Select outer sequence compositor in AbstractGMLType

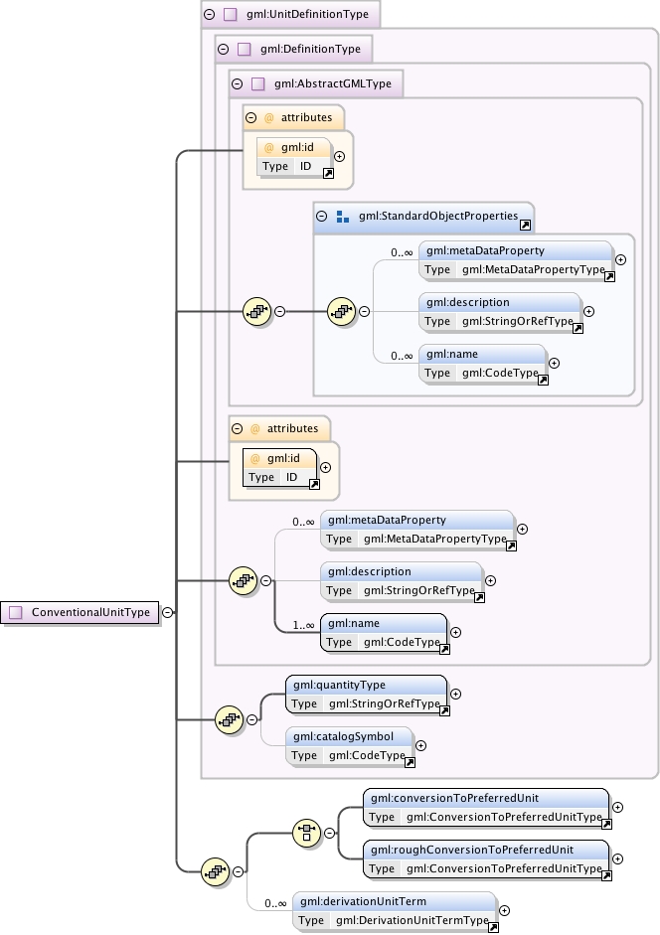coord(257,311)
